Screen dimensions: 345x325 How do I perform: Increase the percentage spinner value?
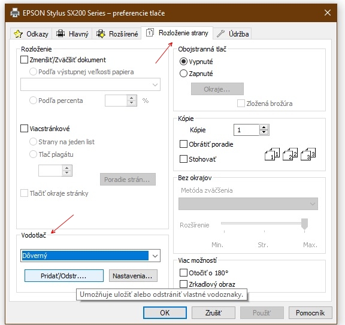coord(132,98)
